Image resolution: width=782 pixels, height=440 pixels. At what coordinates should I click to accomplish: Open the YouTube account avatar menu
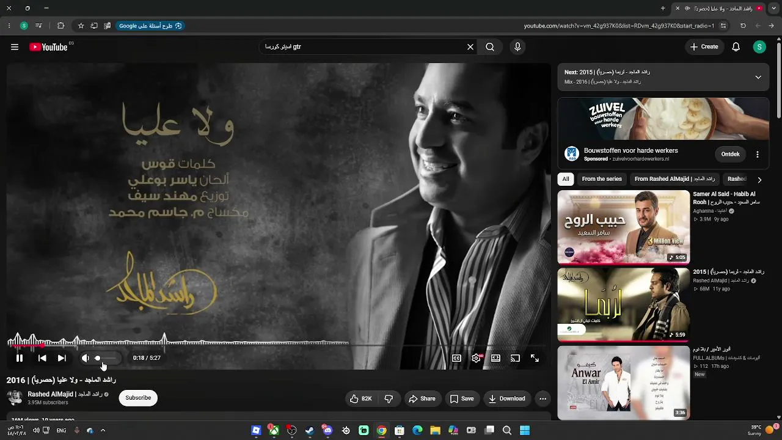[x=759, y=47]
